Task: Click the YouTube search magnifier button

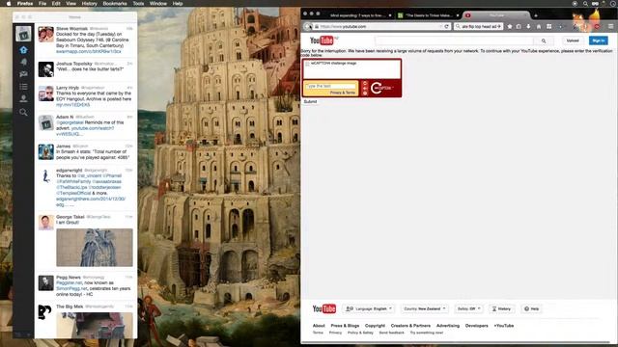Action: coord(544,40)
